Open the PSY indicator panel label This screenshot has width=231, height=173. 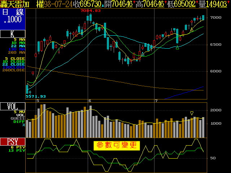[13, 142]
